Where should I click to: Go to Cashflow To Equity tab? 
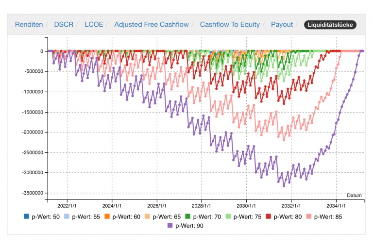click(230, 24)
